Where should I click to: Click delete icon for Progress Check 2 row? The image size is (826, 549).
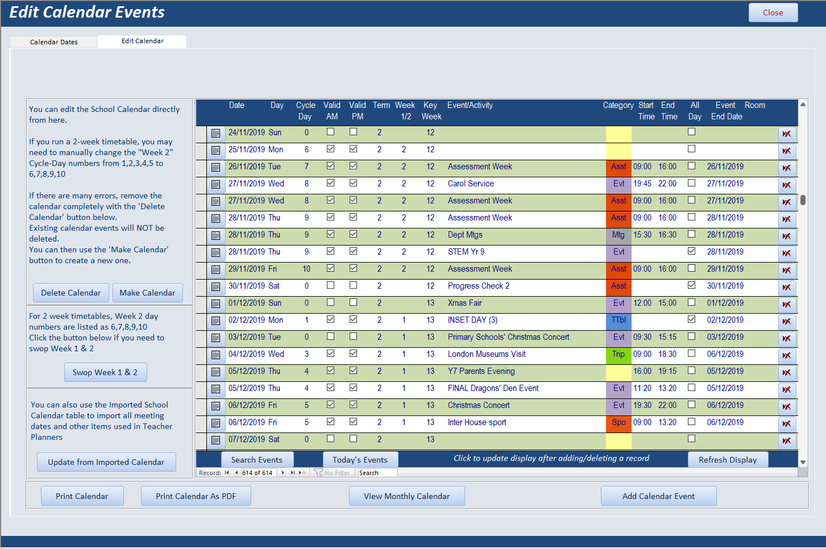click(x=787, y=288)
